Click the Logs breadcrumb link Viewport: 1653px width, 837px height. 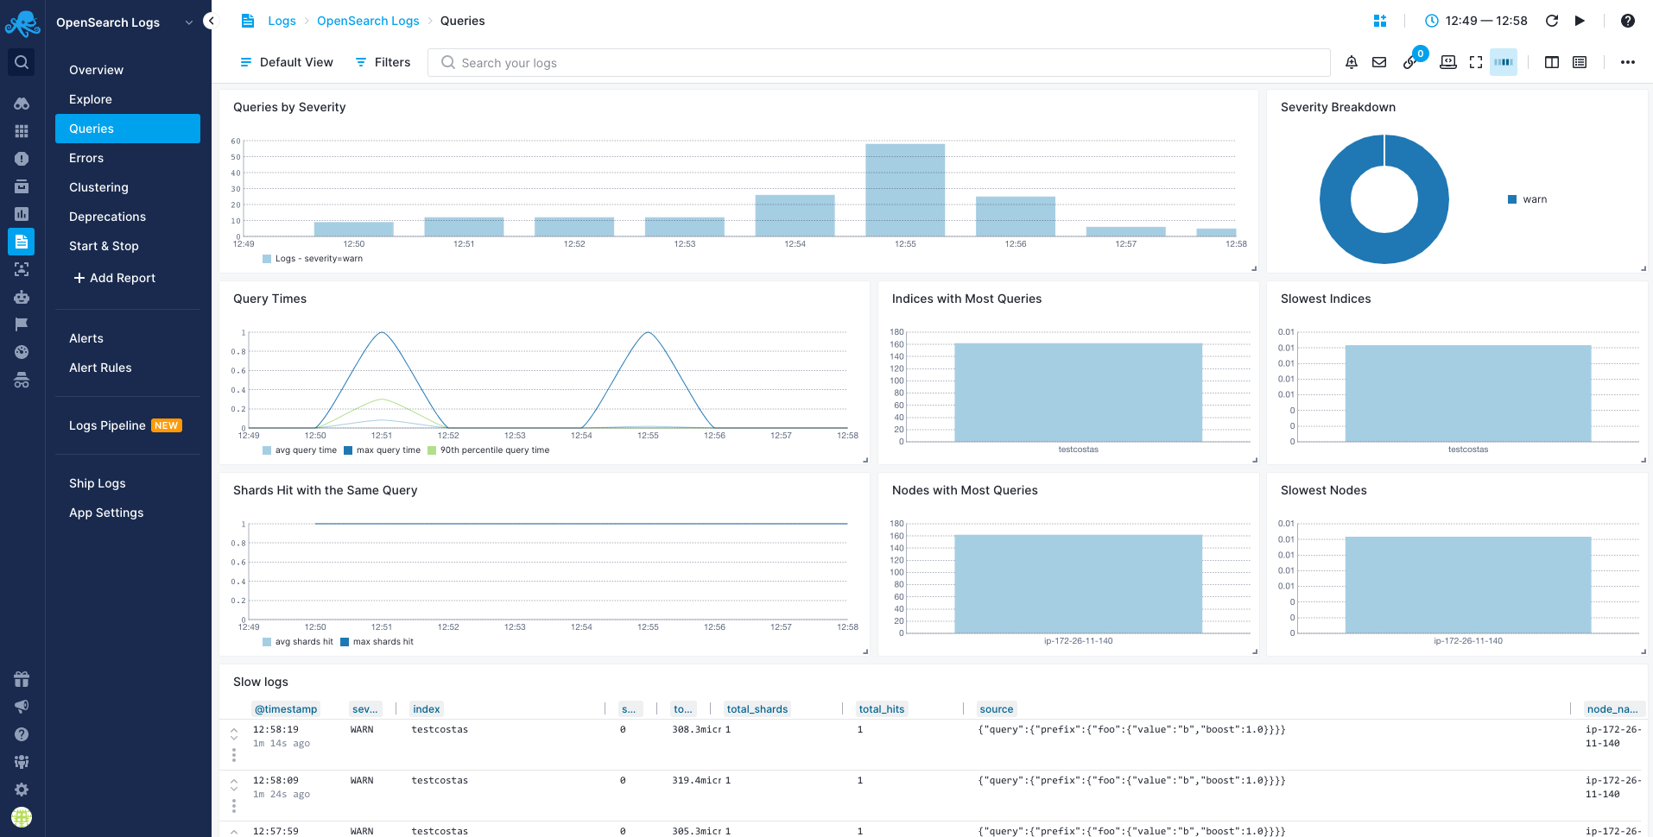tap(282, 21)
